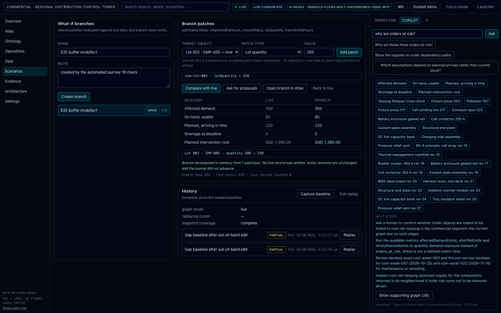Switch to the Inspector tab
This screenshot has height=313, width=501.
click(385, 20)
